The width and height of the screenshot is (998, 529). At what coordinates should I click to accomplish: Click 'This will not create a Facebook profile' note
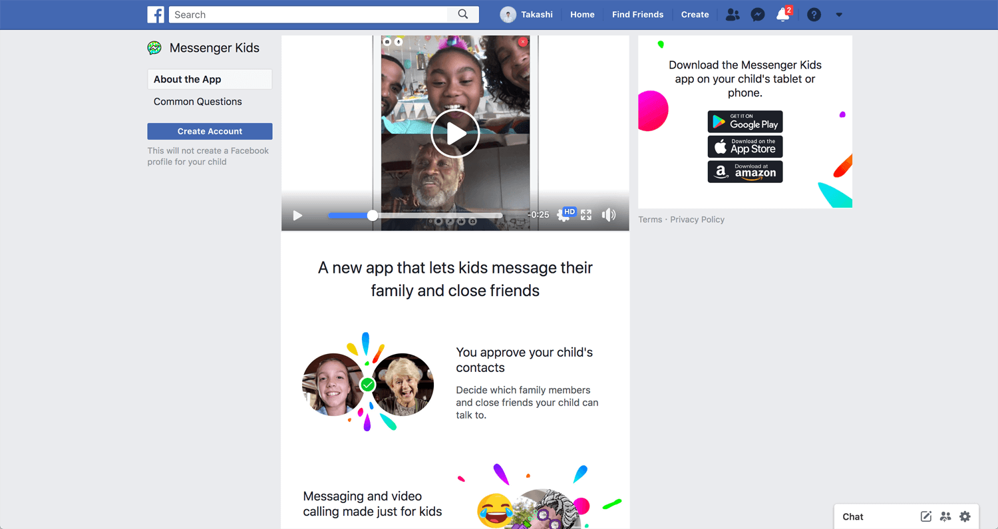tap(208, 156)
